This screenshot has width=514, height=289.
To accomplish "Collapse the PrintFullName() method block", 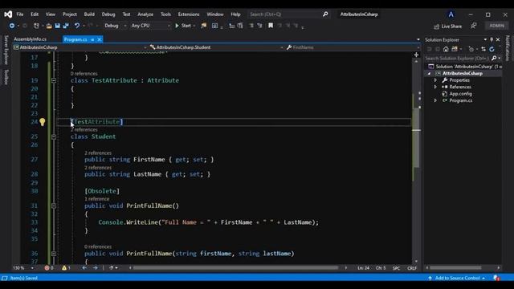I will (x=54, y=206).
